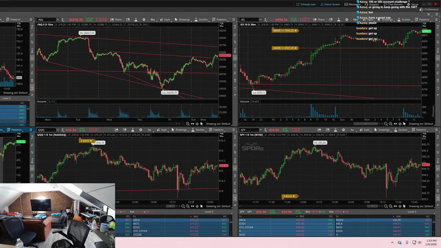441x248 pixels.
Task: Open the /NQ symbol dropdown arrow
Action: click(58, 20)
